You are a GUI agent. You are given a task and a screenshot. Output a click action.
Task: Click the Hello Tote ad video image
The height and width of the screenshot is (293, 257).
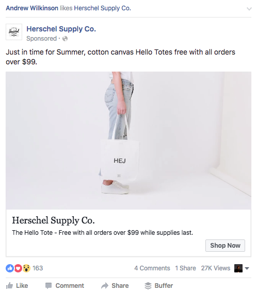128,141
